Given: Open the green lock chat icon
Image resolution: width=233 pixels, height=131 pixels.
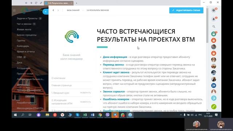Looking at the screenshot, I should pos(214,34).
